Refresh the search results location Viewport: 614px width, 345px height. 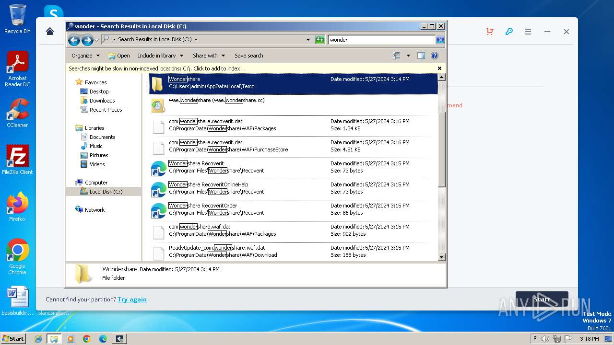click(x=320, y=40)
